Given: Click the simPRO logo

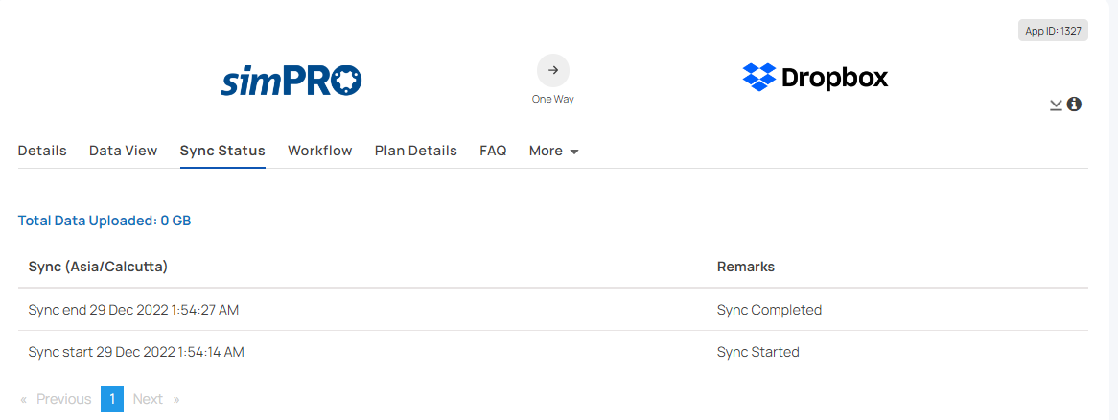Looking at the screenshot, I should [291, 80].
